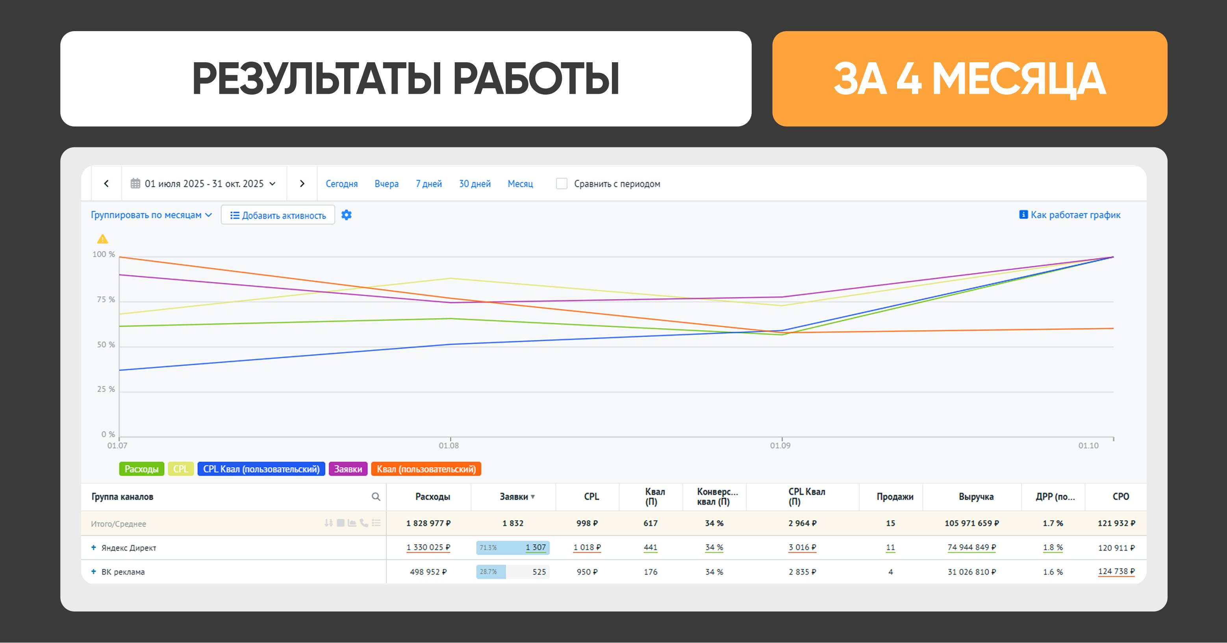1227x643 pixels.
Task: Toggle CPL Квал series legend chip
Action: (x=261, y=469)
